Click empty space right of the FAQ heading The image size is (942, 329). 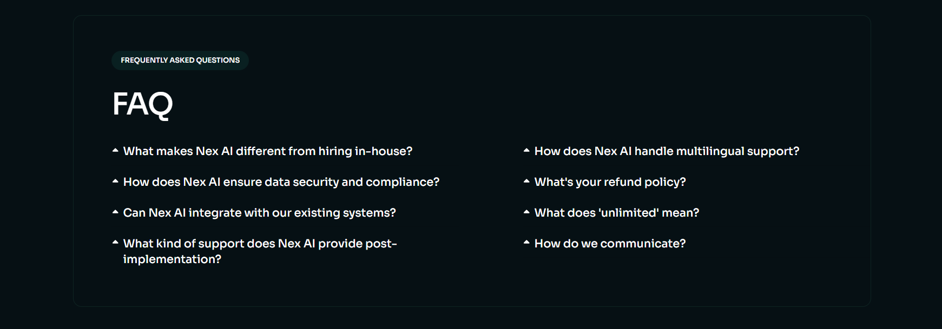click(433, 104)
